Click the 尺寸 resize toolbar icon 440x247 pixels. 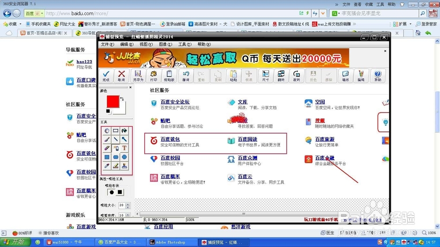coord(265,76)
